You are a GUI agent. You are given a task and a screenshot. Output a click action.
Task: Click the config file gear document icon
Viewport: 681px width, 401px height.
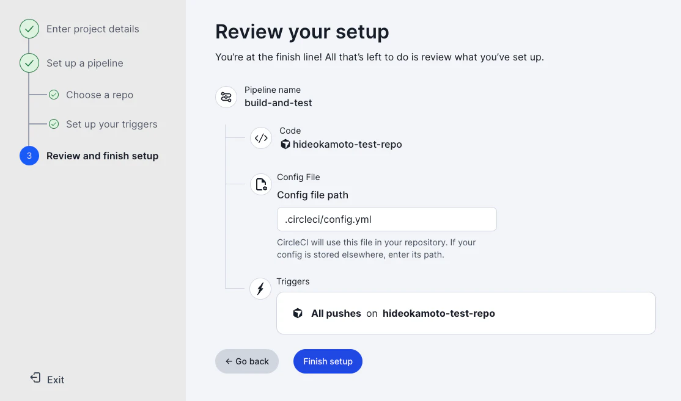[261, 185]
